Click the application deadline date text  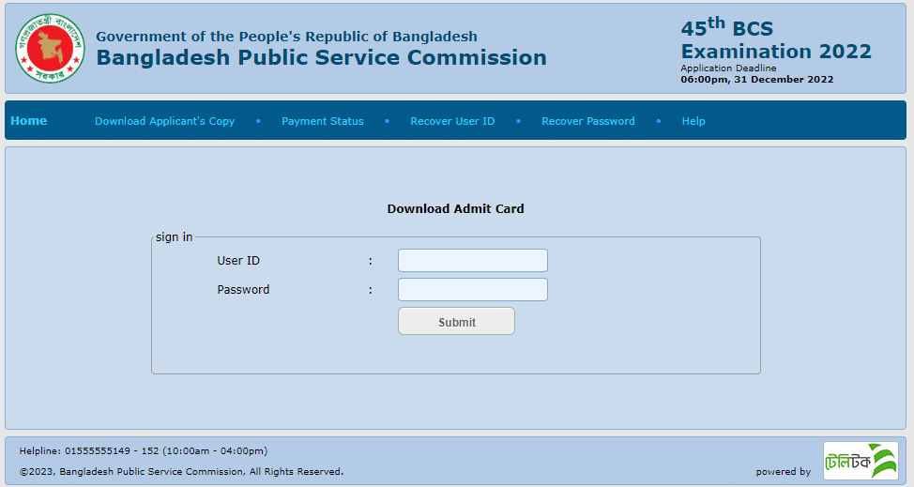pyautogui.click(x=756, y=80)
